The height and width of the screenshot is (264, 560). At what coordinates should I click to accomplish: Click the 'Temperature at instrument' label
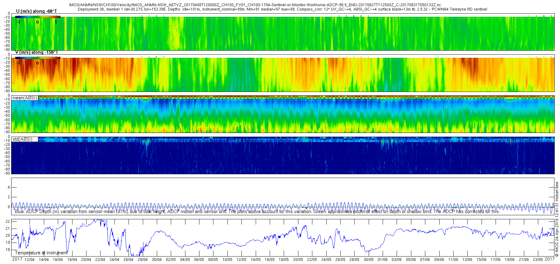coord(41,253)
